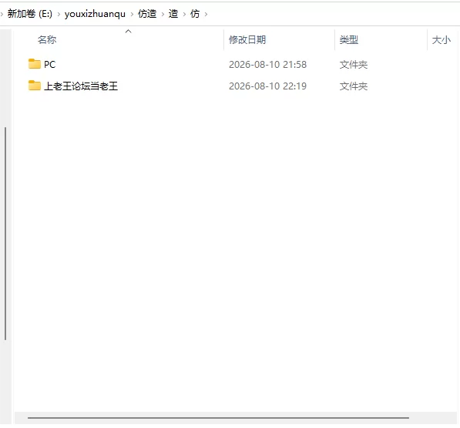Click 仿 at end of breadcrumb
460x428 pixels.
tap(195, 14)
